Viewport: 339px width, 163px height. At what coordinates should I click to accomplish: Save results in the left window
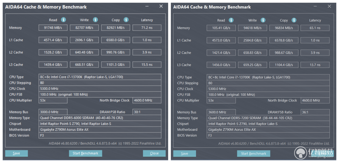pos(17,153)
